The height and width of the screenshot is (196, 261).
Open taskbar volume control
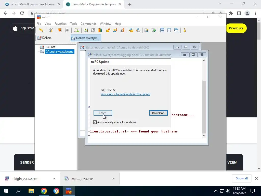coord(228,191)
